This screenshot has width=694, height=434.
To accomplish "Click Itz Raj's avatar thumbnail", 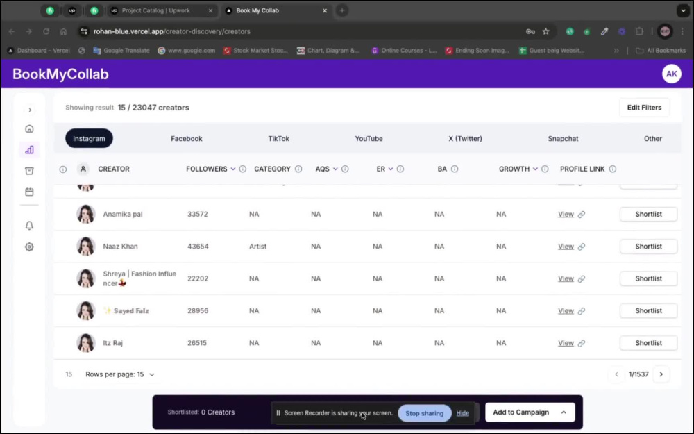I will coord(86,343).
